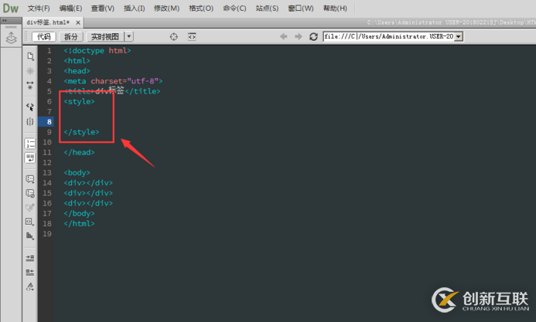Toggle line numbers in code sidebar
The height and width of the screenshot is (322, 536).
pyautogui.click(x=30, y=144)
